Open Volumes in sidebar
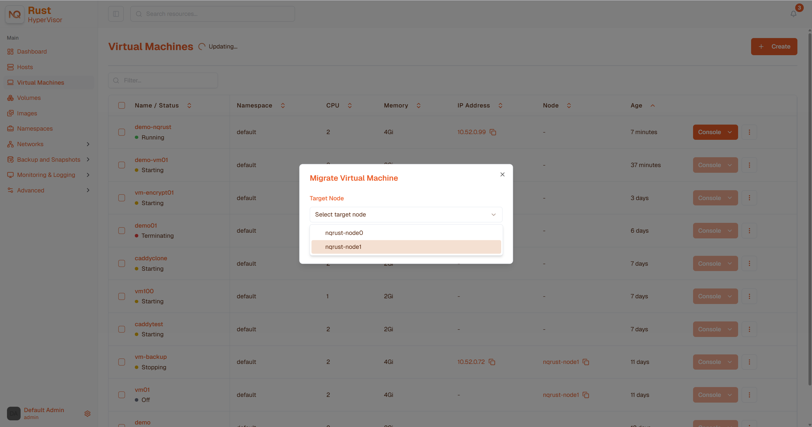The height and width of the screenshot is (427, 812). point(49,98)
